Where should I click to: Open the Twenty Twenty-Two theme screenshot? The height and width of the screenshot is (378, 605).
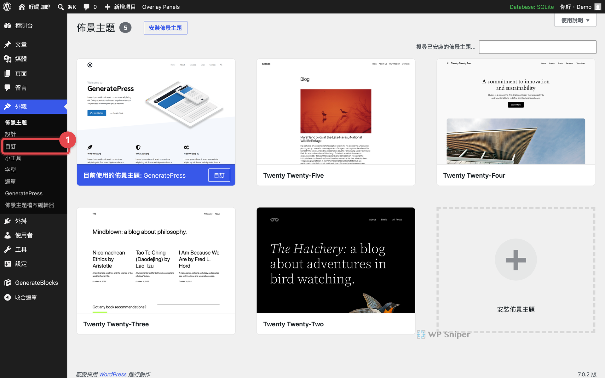click(x=336, y=260)
